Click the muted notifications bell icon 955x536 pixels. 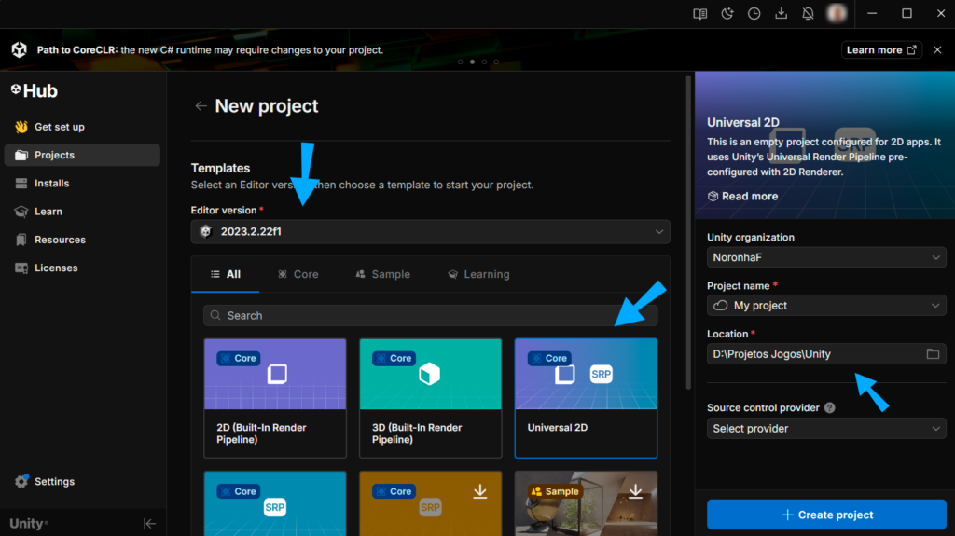808,13
